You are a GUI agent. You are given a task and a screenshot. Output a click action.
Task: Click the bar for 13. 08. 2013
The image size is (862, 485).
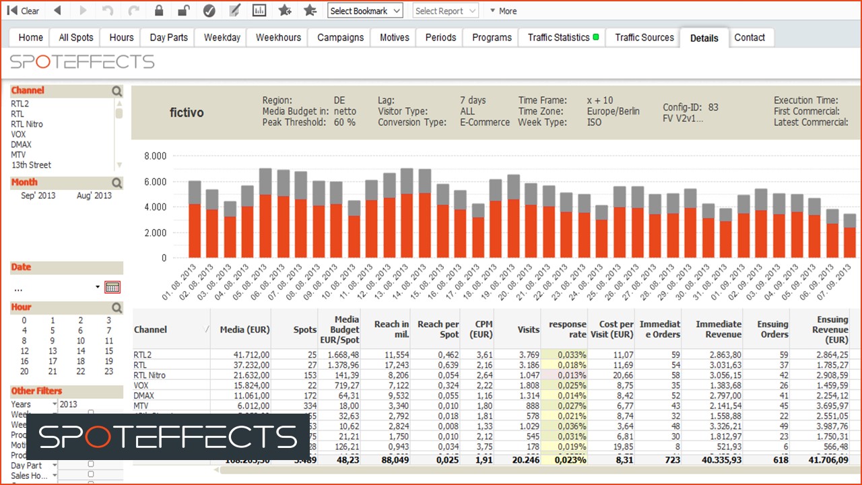[x=407, y=213]
